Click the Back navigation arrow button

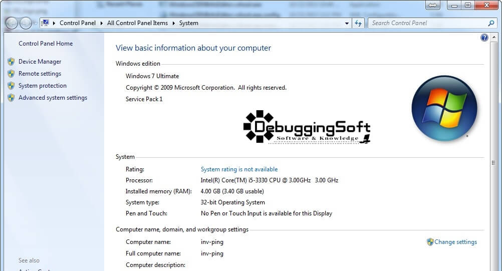coord(12,23)
